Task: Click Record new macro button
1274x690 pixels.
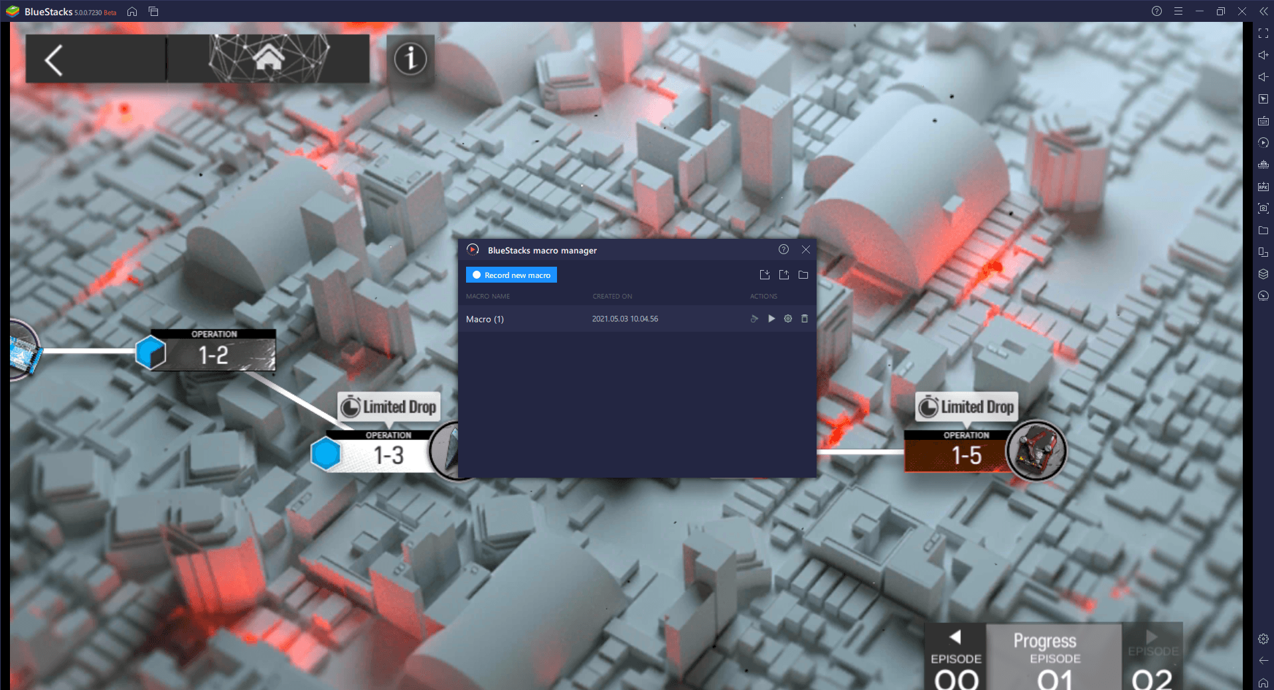Action: (x=511, y=275)
